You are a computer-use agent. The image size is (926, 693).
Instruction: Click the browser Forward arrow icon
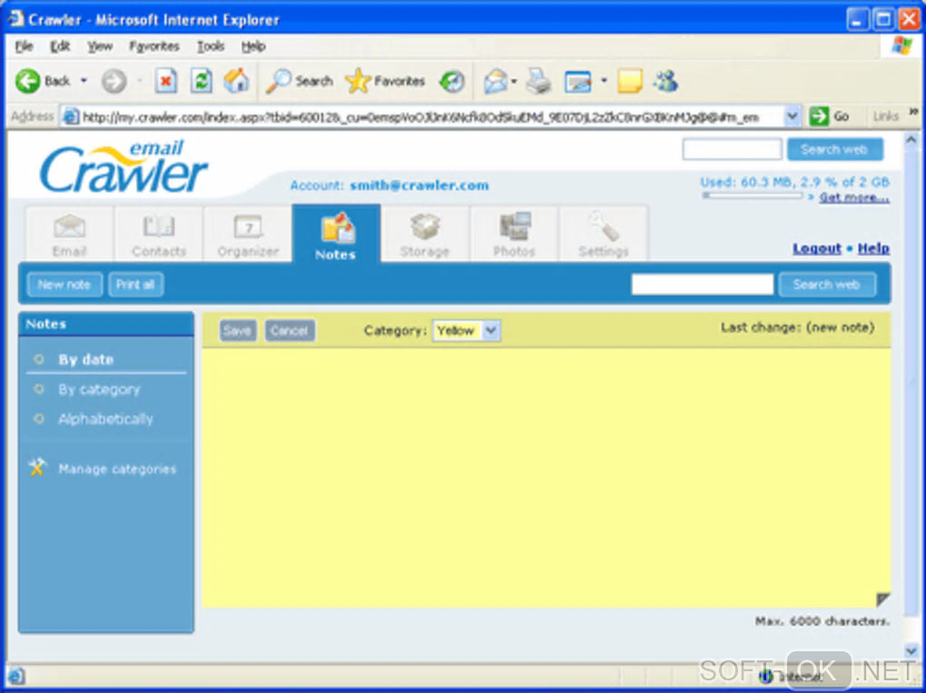[x=114, y=82]
